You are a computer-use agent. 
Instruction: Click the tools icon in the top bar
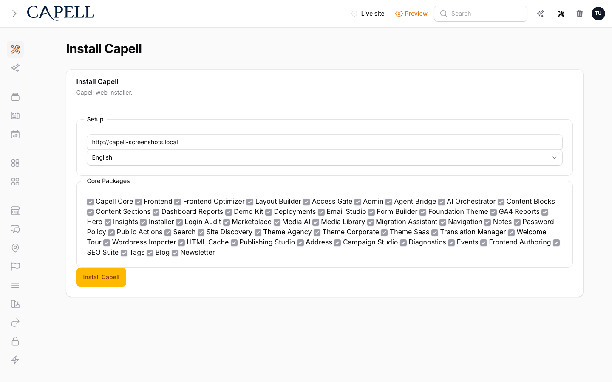pos(561,14)
